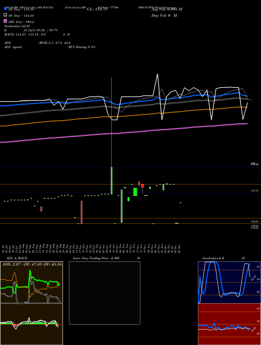The width and height of the screenshot is (261, 345).
Task: Open the MACD histogram chart panel
Action: (x=31, y=324)
